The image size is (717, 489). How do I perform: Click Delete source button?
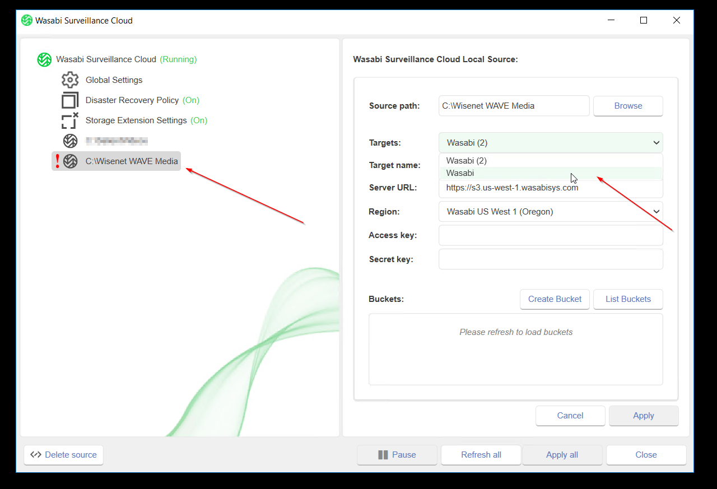64,455
